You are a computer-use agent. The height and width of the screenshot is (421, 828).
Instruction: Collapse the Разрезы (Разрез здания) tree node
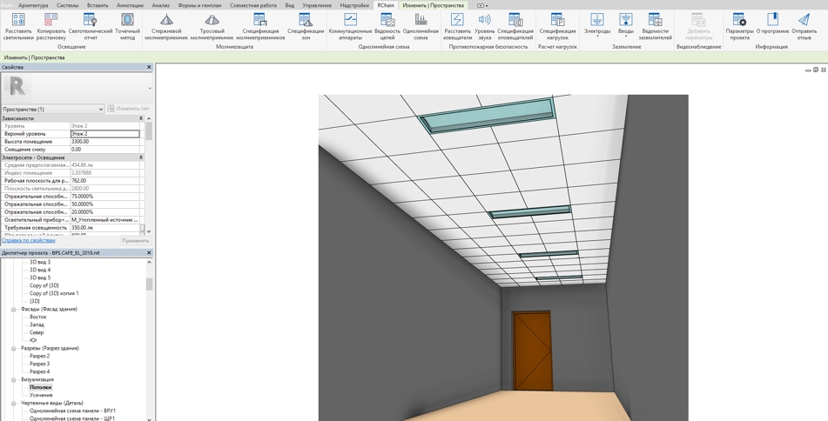pos(14,349)
